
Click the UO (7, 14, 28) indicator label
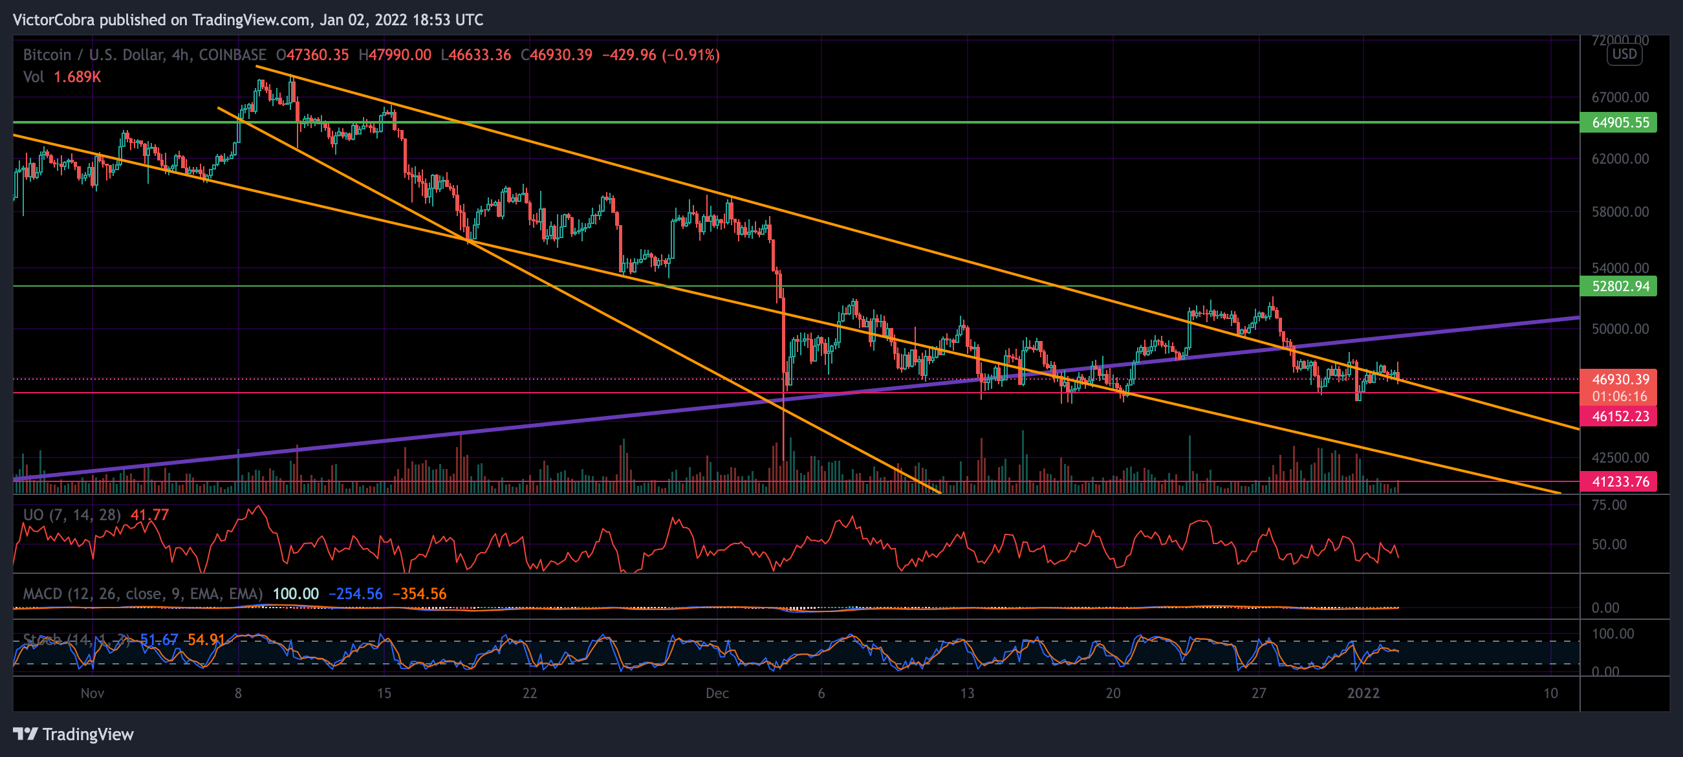(72, 514)
